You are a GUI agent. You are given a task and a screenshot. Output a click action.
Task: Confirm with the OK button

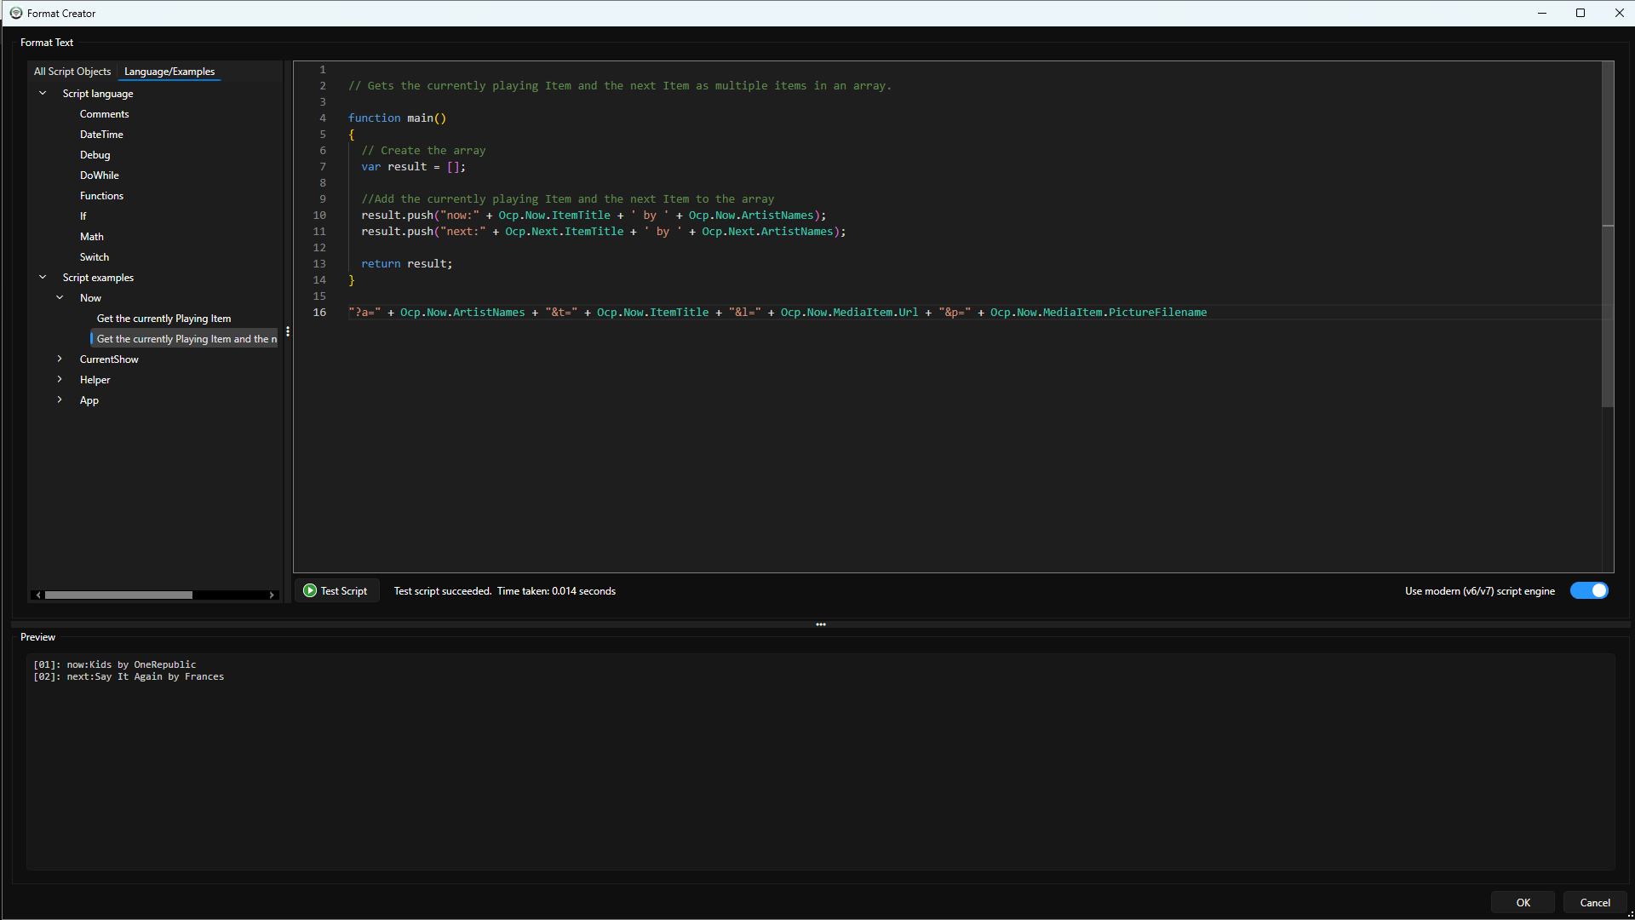1523,902
